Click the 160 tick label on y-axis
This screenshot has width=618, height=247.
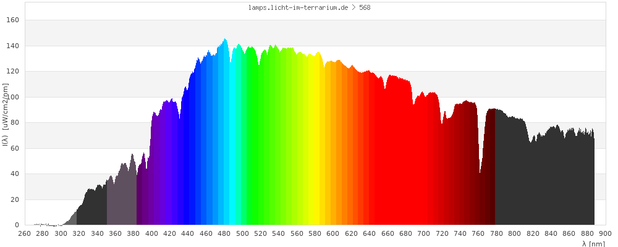click(x=13, y=20)
